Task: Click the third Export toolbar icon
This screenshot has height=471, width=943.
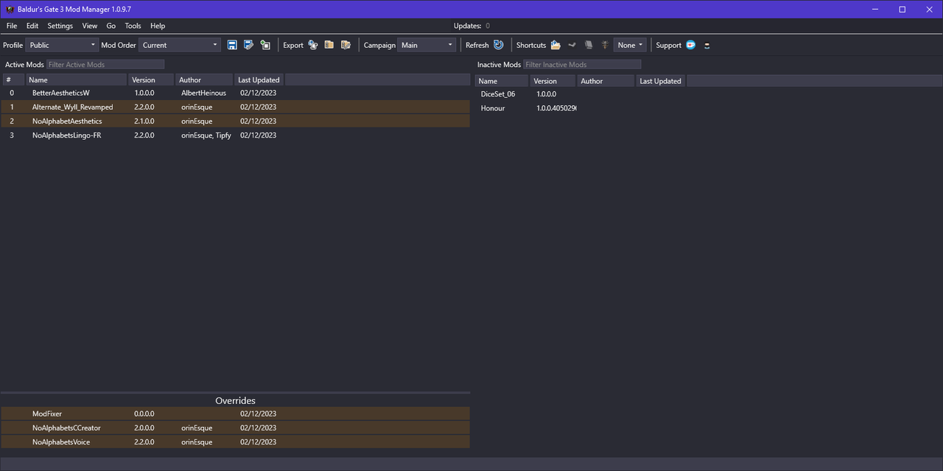Action: coord(346,45)
